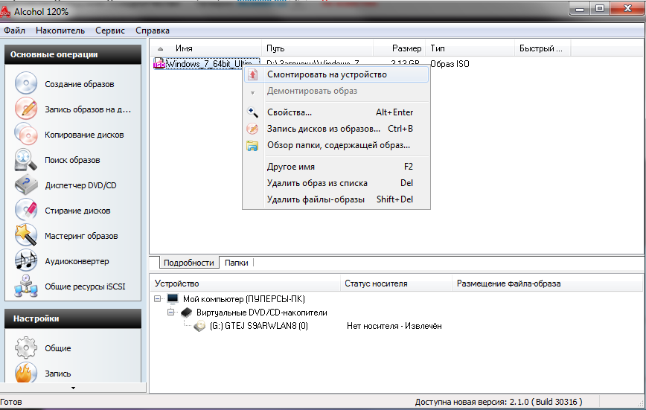This screenshot has height=410, width=646.
Task: Click the Поиск образов magnifier icon
Action: pos(26,160)
